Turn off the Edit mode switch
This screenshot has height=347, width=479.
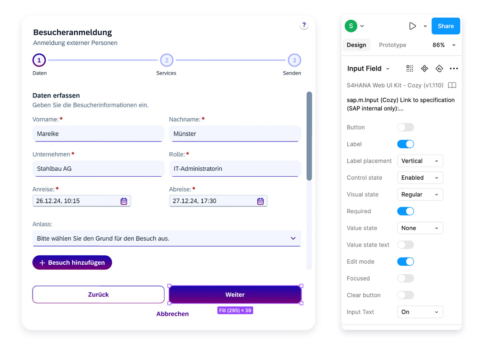(405, 262)
